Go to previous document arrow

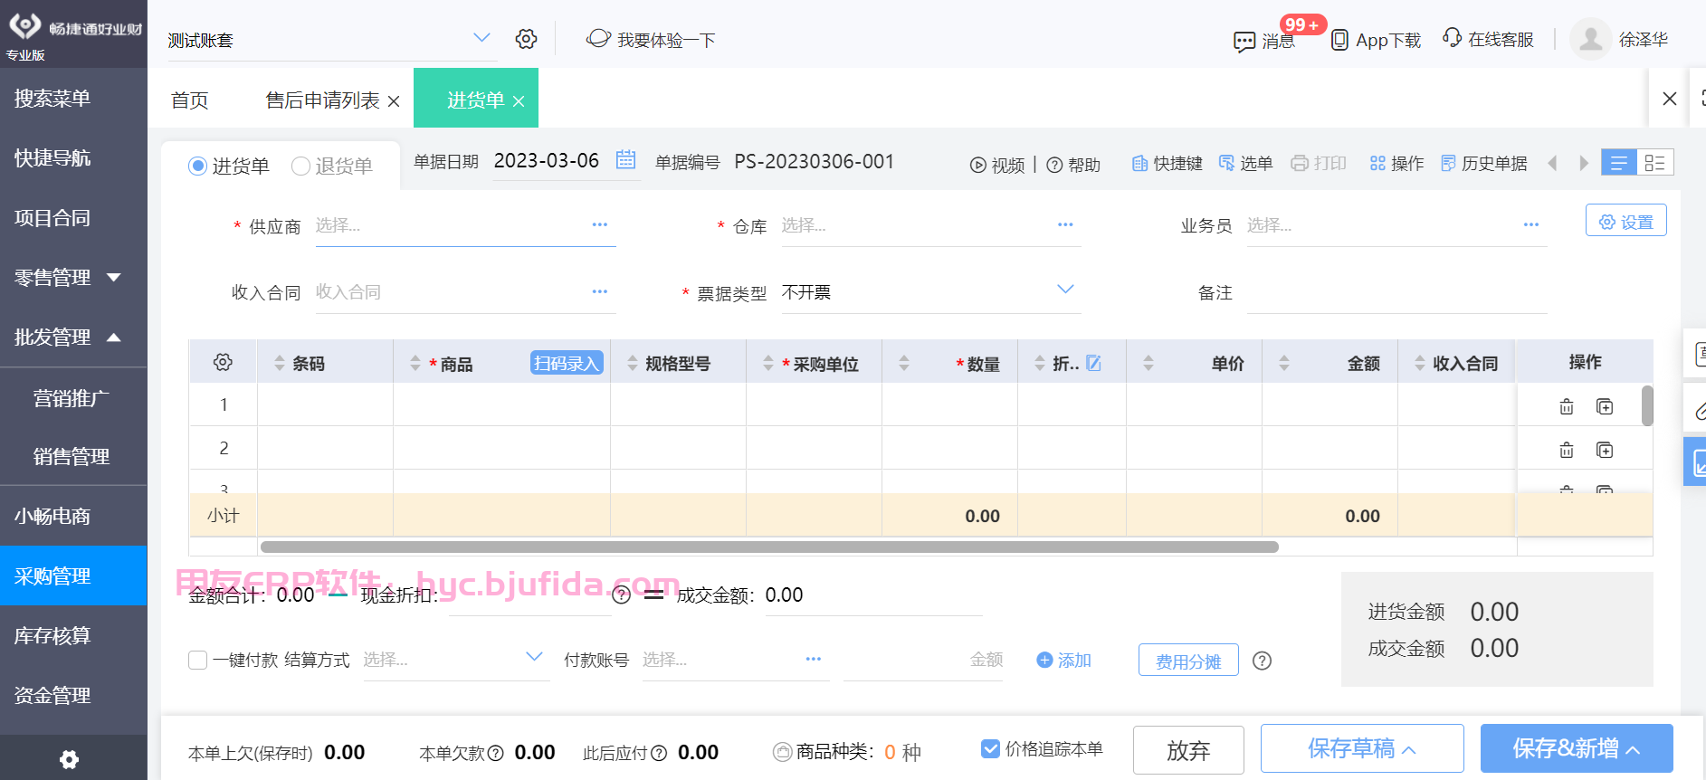pyautogui.click(x=1553, y=163)
